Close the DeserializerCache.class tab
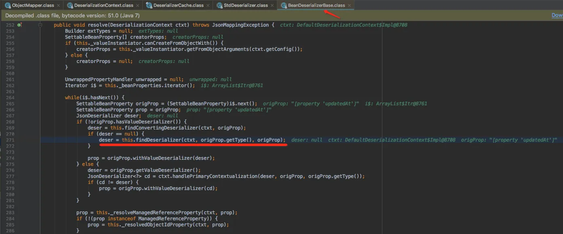This screenshot has width=563, height=234. (x=208, y=6)
